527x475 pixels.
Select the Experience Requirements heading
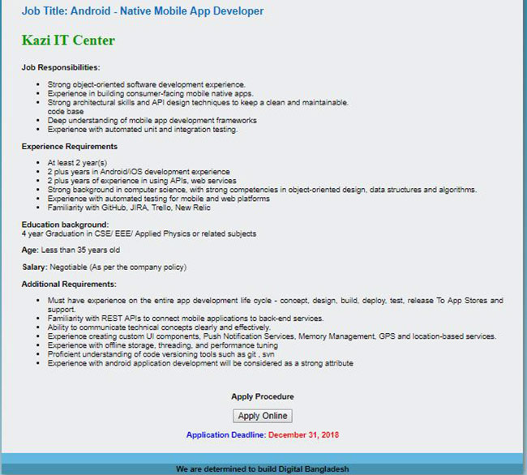70,147
